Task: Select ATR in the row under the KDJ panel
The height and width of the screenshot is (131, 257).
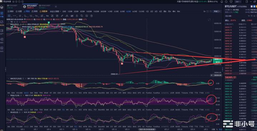Action: [120, 127]
